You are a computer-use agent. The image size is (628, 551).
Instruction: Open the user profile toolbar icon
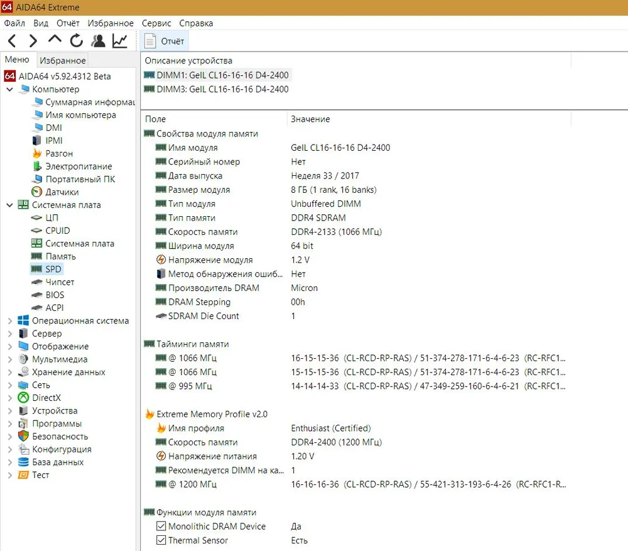(x=98, y=41)
